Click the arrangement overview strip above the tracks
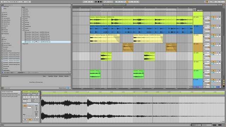Image resolution: width=226 pixels, height=127 pixels. click(x=145, y=5)
